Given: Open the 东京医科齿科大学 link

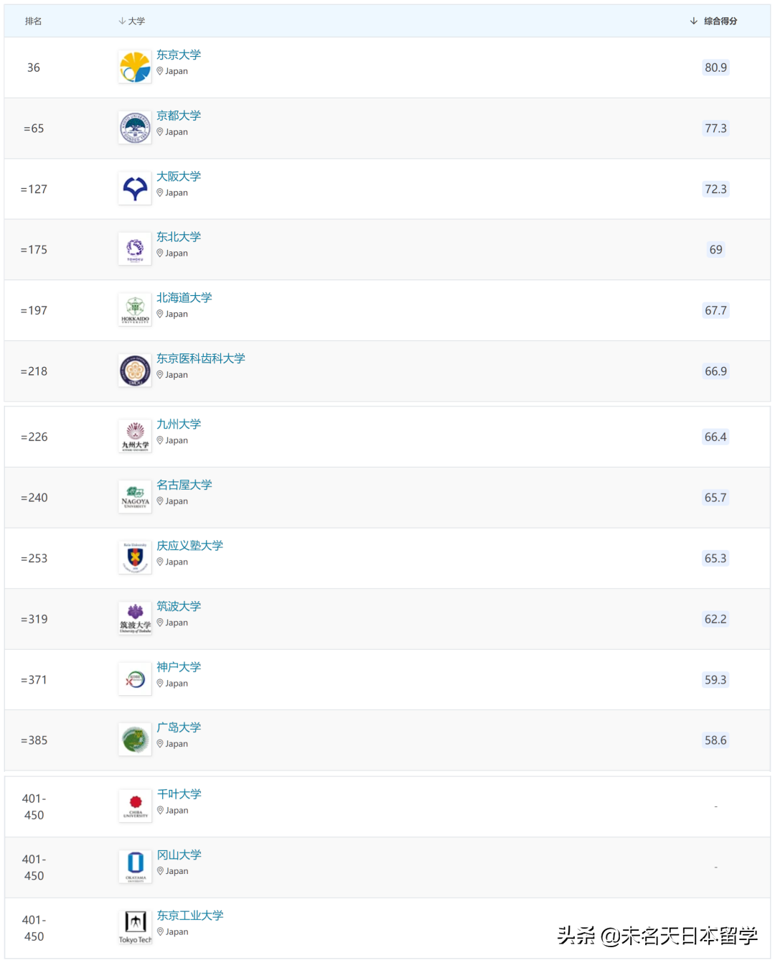Looking at the screenshot, I should (201, 358).
